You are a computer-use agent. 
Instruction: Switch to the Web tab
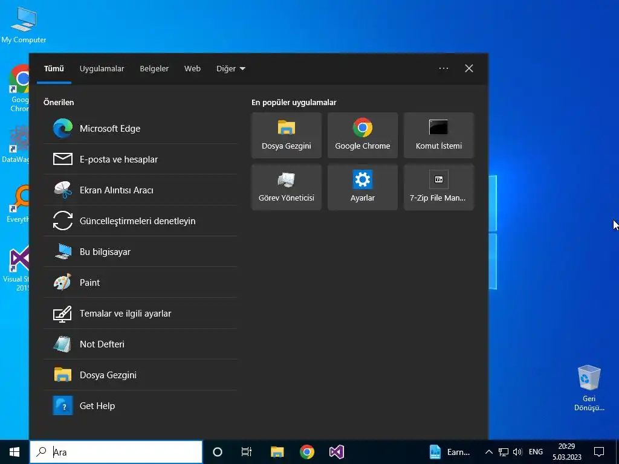[192, 69]
